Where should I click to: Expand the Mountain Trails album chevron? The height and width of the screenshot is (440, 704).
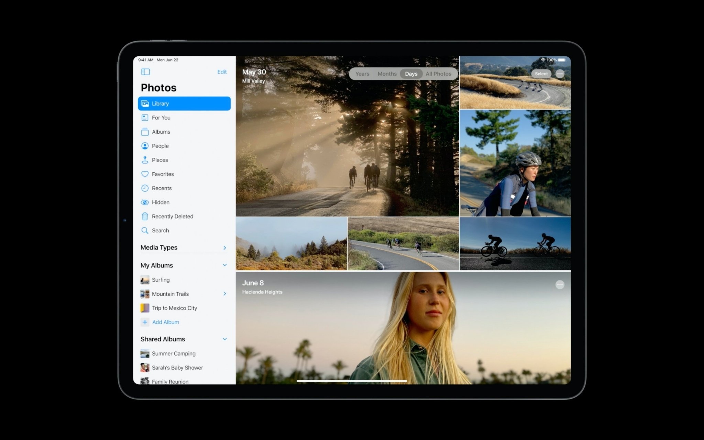tap(225, 294)
